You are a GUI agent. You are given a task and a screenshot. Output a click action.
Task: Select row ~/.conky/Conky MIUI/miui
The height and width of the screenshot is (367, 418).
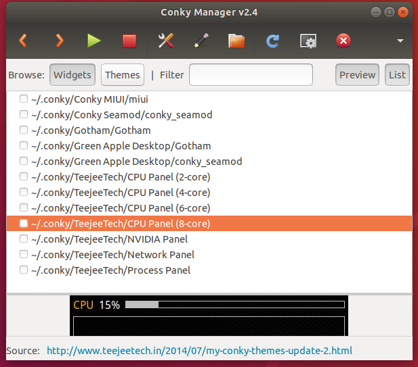tap(209, 99)
